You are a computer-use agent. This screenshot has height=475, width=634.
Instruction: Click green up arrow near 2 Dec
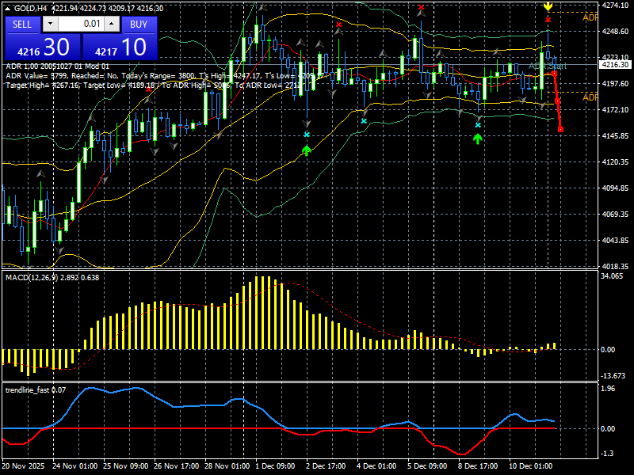click(307, 150)
